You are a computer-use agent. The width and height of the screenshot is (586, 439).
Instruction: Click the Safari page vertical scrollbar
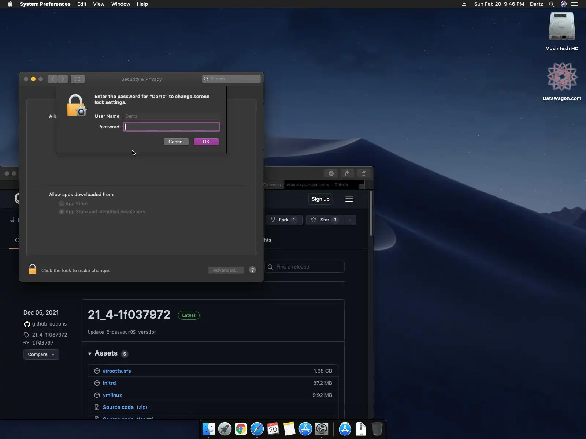(x=371, y=213)
